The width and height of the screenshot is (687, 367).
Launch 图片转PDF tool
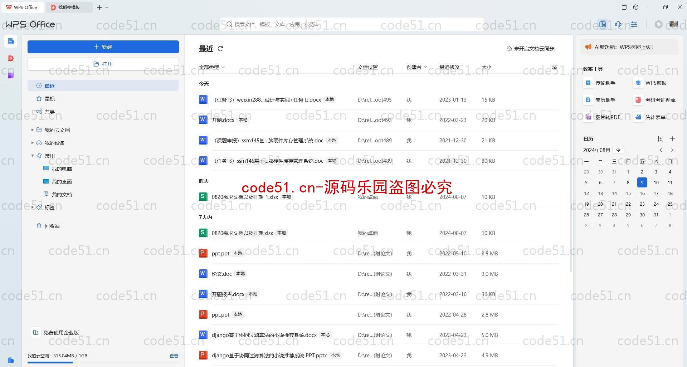click(x=602, y=117)
